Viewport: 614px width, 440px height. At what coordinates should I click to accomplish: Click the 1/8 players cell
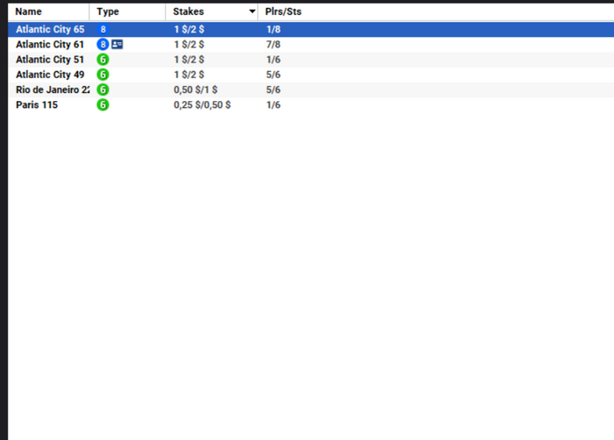click(x=274, y=29)
